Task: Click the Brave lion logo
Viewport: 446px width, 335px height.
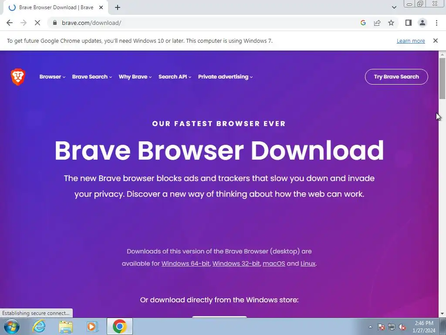Action: tap(18, 77)
